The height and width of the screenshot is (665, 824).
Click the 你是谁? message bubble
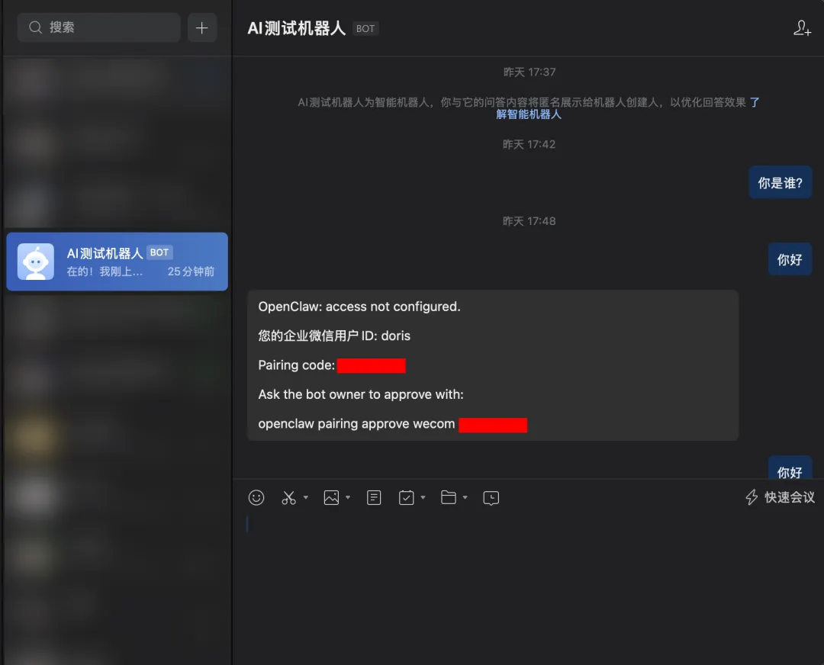781,183
